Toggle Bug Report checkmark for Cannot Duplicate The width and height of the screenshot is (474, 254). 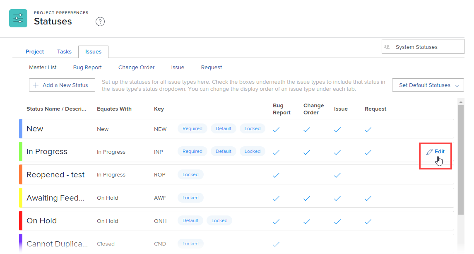point(276,244)
